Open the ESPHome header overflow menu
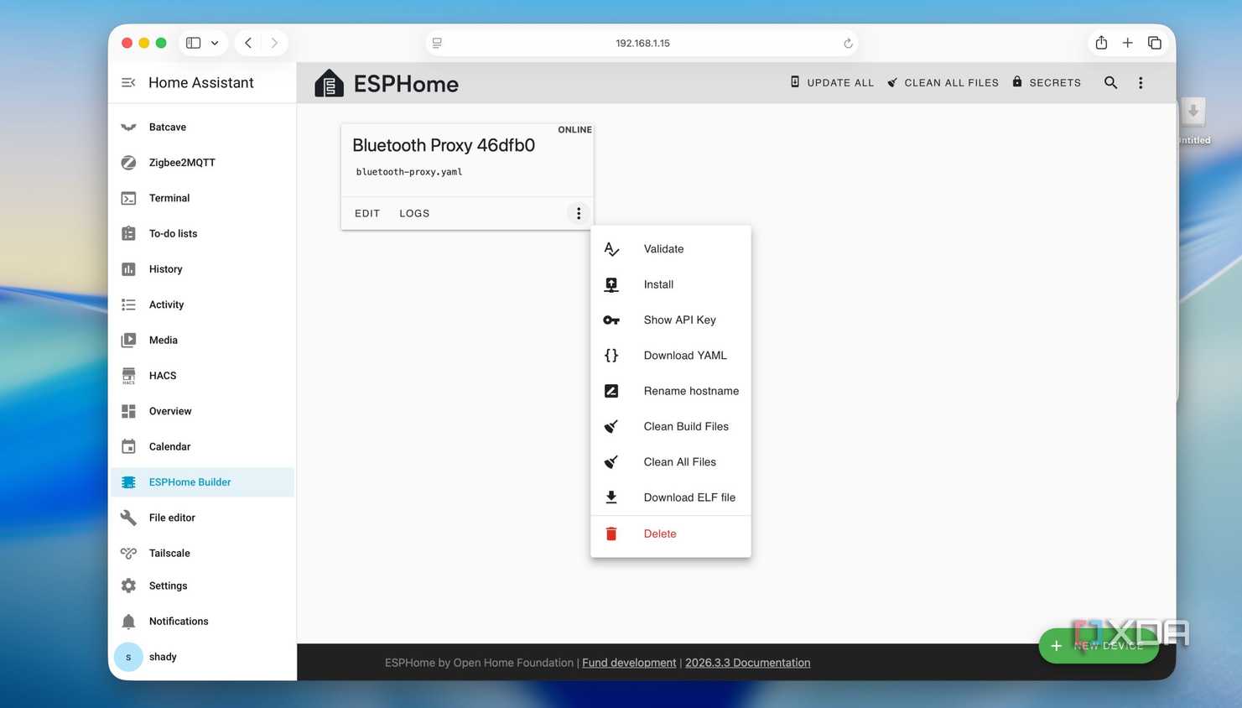Image resolution: width=1242 pixels, height=708 pixels. [1141, 82]
